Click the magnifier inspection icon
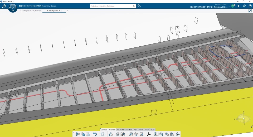This screenshot has width=253, height=137. point(161,134)
